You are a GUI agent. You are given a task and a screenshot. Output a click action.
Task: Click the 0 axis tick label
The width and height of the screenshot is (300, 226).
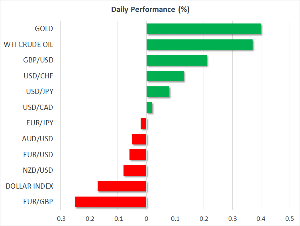click(146, 218)
